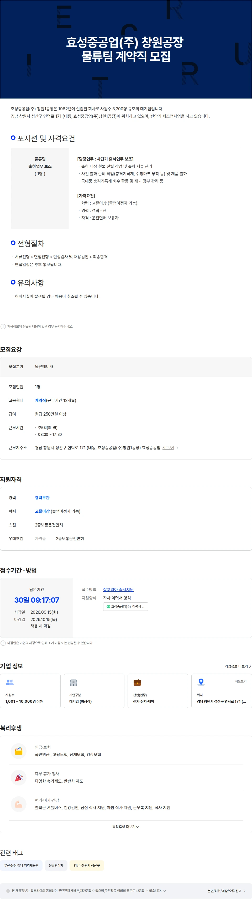Click the blue bullet beside 전형절차
The image size is (252, 899).
point(13,243)
